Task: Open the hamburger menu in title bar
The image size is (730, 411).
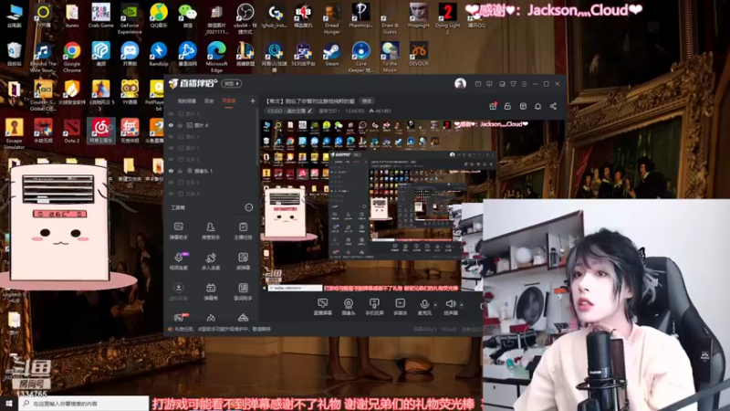Action: point(524,84)
